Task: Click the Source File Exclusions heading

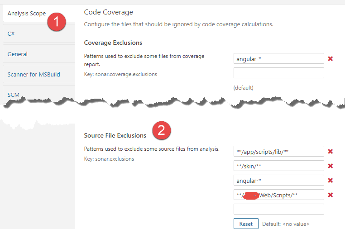Action: (115, 135)
